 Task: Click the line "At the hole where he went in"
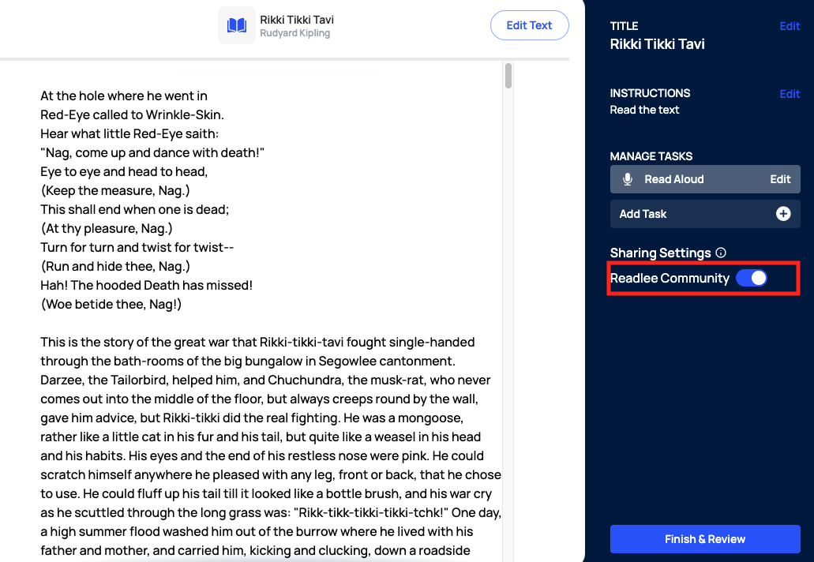[124, 96]
